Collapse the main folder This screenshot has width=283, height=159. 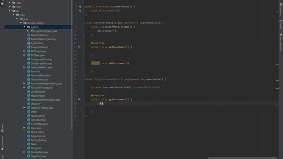[13, 15]
